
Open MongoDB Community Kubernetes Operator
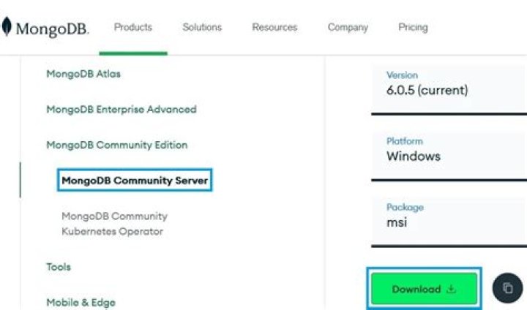[115, 224]
